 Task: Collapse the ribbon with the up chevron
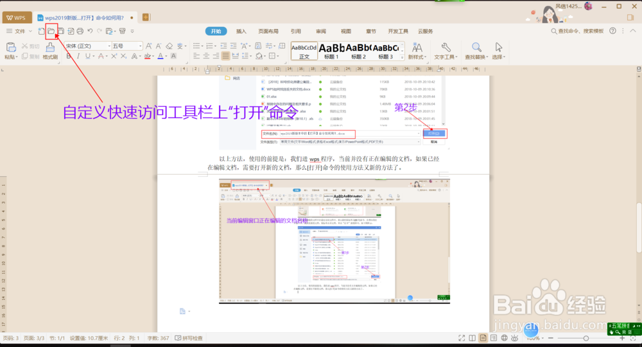tap(633, 31)
